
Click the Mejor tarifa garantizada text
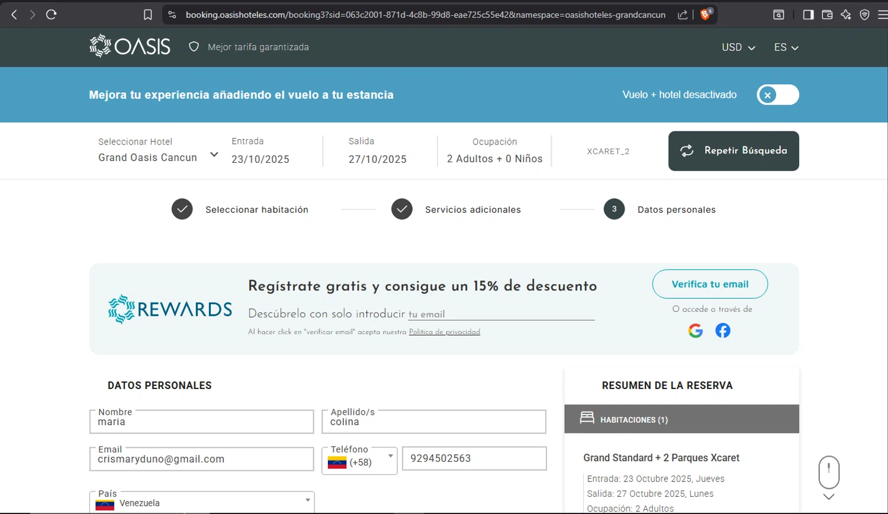(x=258, y=47)
